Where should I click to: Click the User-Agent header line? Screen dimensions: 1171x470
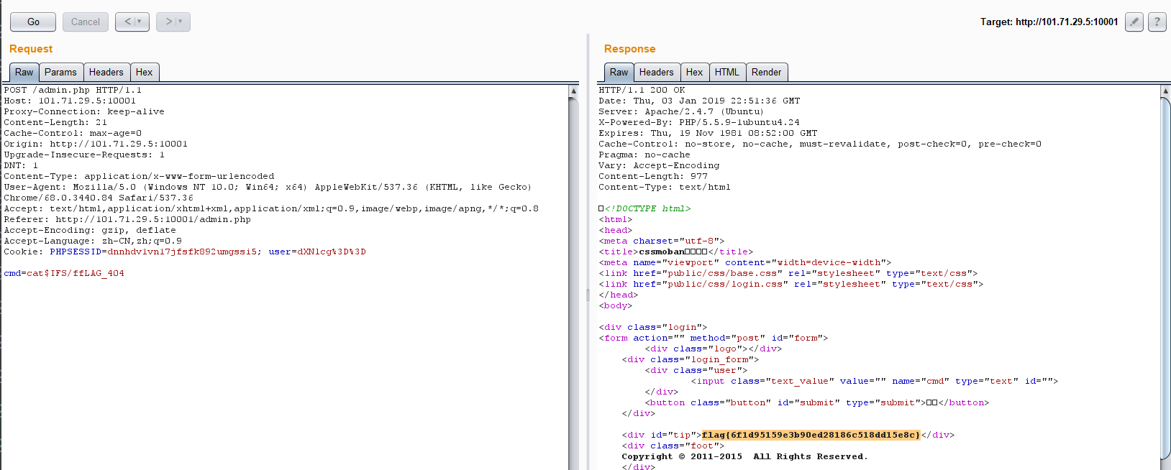(x=268, y=192)
